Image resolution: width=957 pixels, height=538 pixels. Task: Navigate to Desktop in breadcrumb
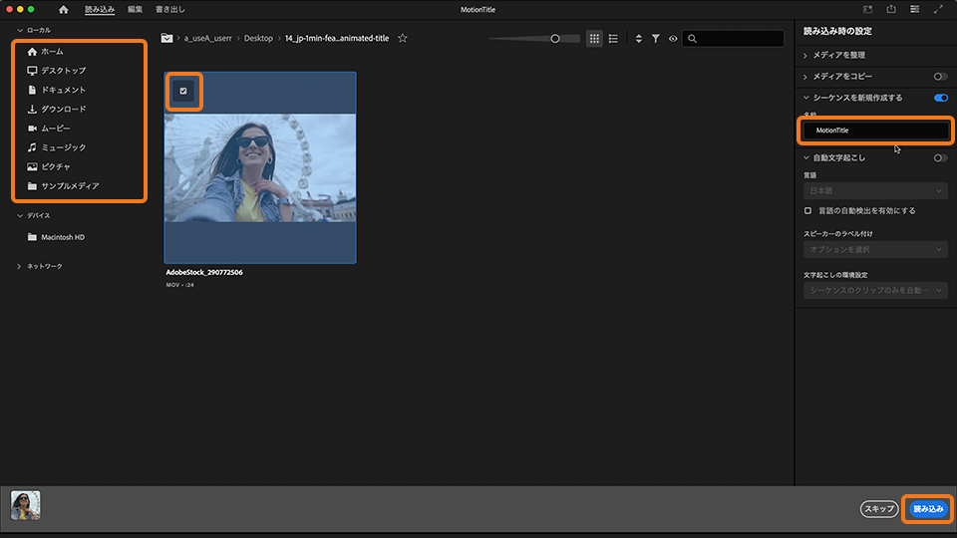point(258,38)
